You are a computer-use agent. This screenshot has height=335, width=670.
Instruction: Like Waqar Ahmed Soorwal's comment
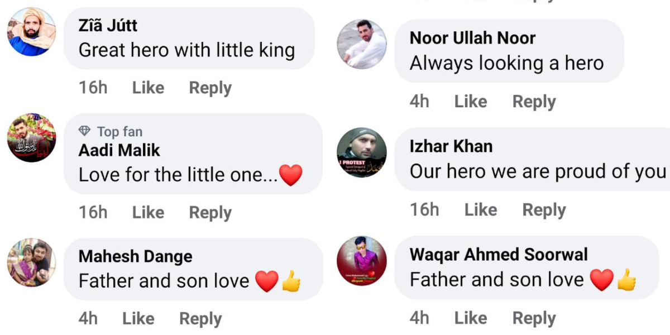tap(470, 318)
